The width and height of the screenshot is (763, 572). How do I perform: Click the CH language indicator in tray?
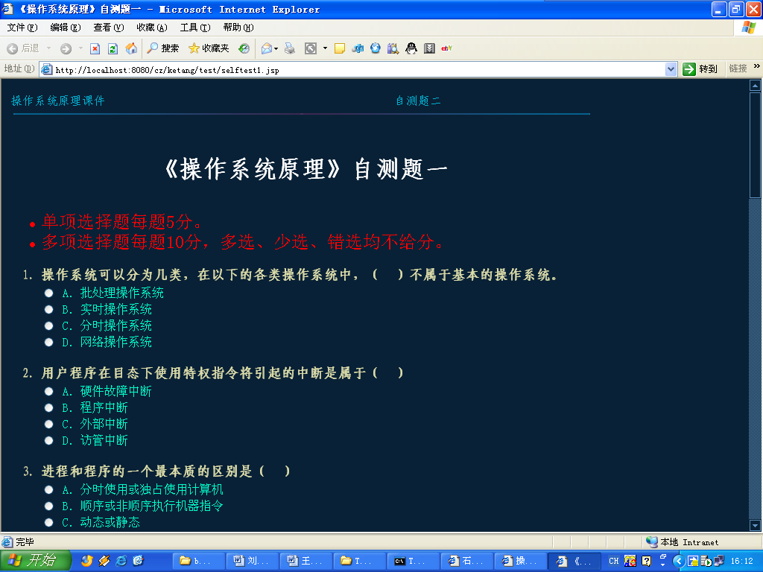pyautogui.click(x=614, y=561)
